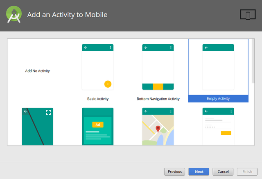Screen dimensions: 262x179
Task: Click the fullscreen expand icon in Fullscreen template
Action: click(x=48, y=112)
